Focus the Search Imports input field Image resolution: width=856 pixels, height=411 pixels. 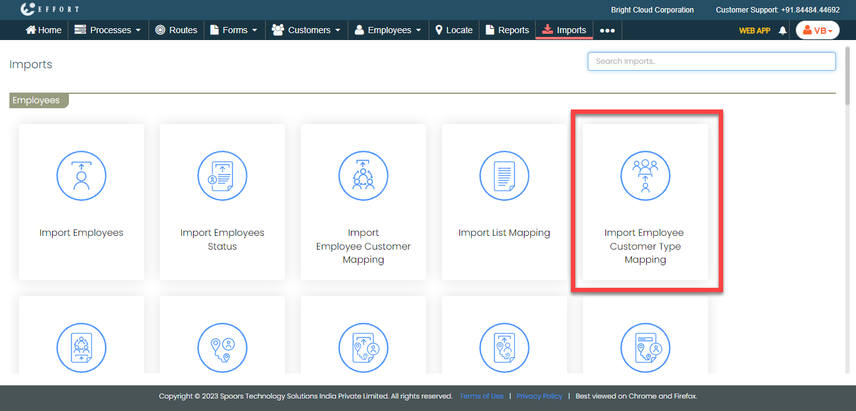pos(711,61)
